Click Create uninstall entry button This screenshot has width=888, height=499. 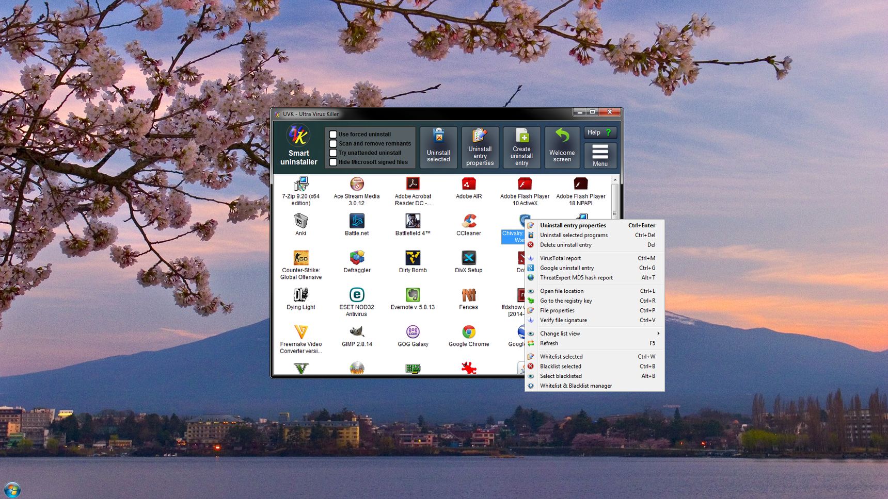click(x=521, y=147)
